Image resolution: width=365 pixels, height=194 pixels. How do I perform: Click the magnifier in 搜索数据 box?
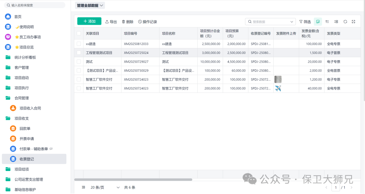250,22
